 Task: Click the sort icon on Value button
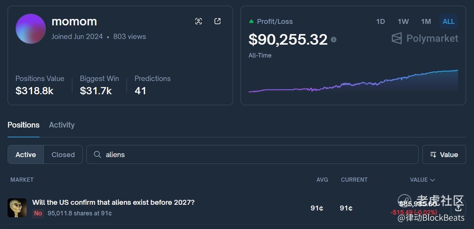433,154
